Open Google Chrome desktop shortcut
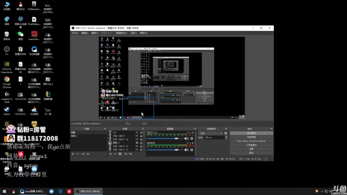The image size is (347, 195). [x=7, y=82]
